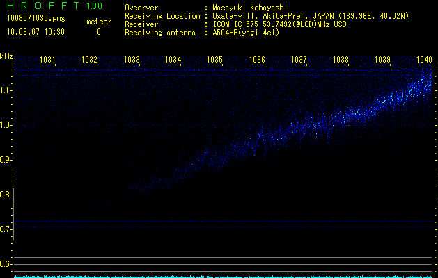Click the gray vertical range bar near 0.8
Image resolution: width=438 pixels, height=278 pixels.
coord(14,214)
